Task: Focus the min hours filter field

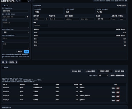Action: point(115,19)
